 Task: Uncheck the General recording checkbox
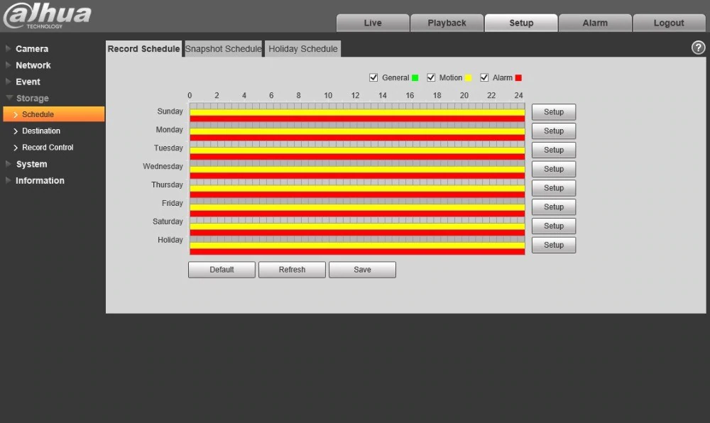(x=373, y=77)
